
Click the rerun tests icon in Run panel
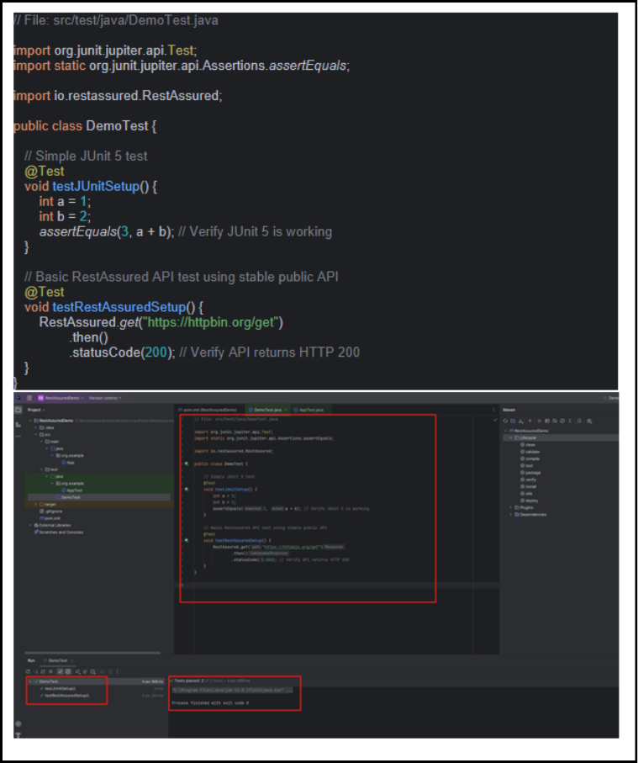[29, 670]
